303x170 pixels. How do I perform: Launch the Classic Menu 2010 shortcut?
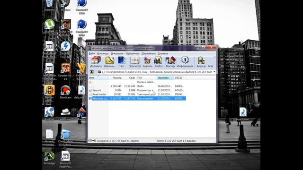point(65,137)
